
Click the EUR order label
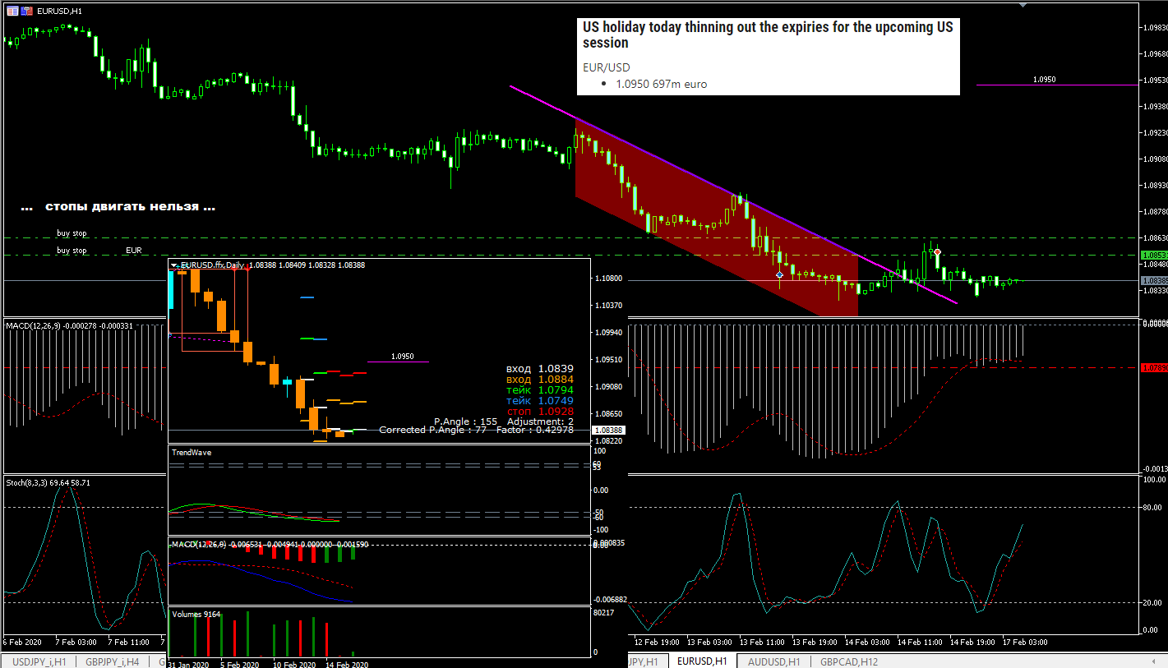coord(133,250)
